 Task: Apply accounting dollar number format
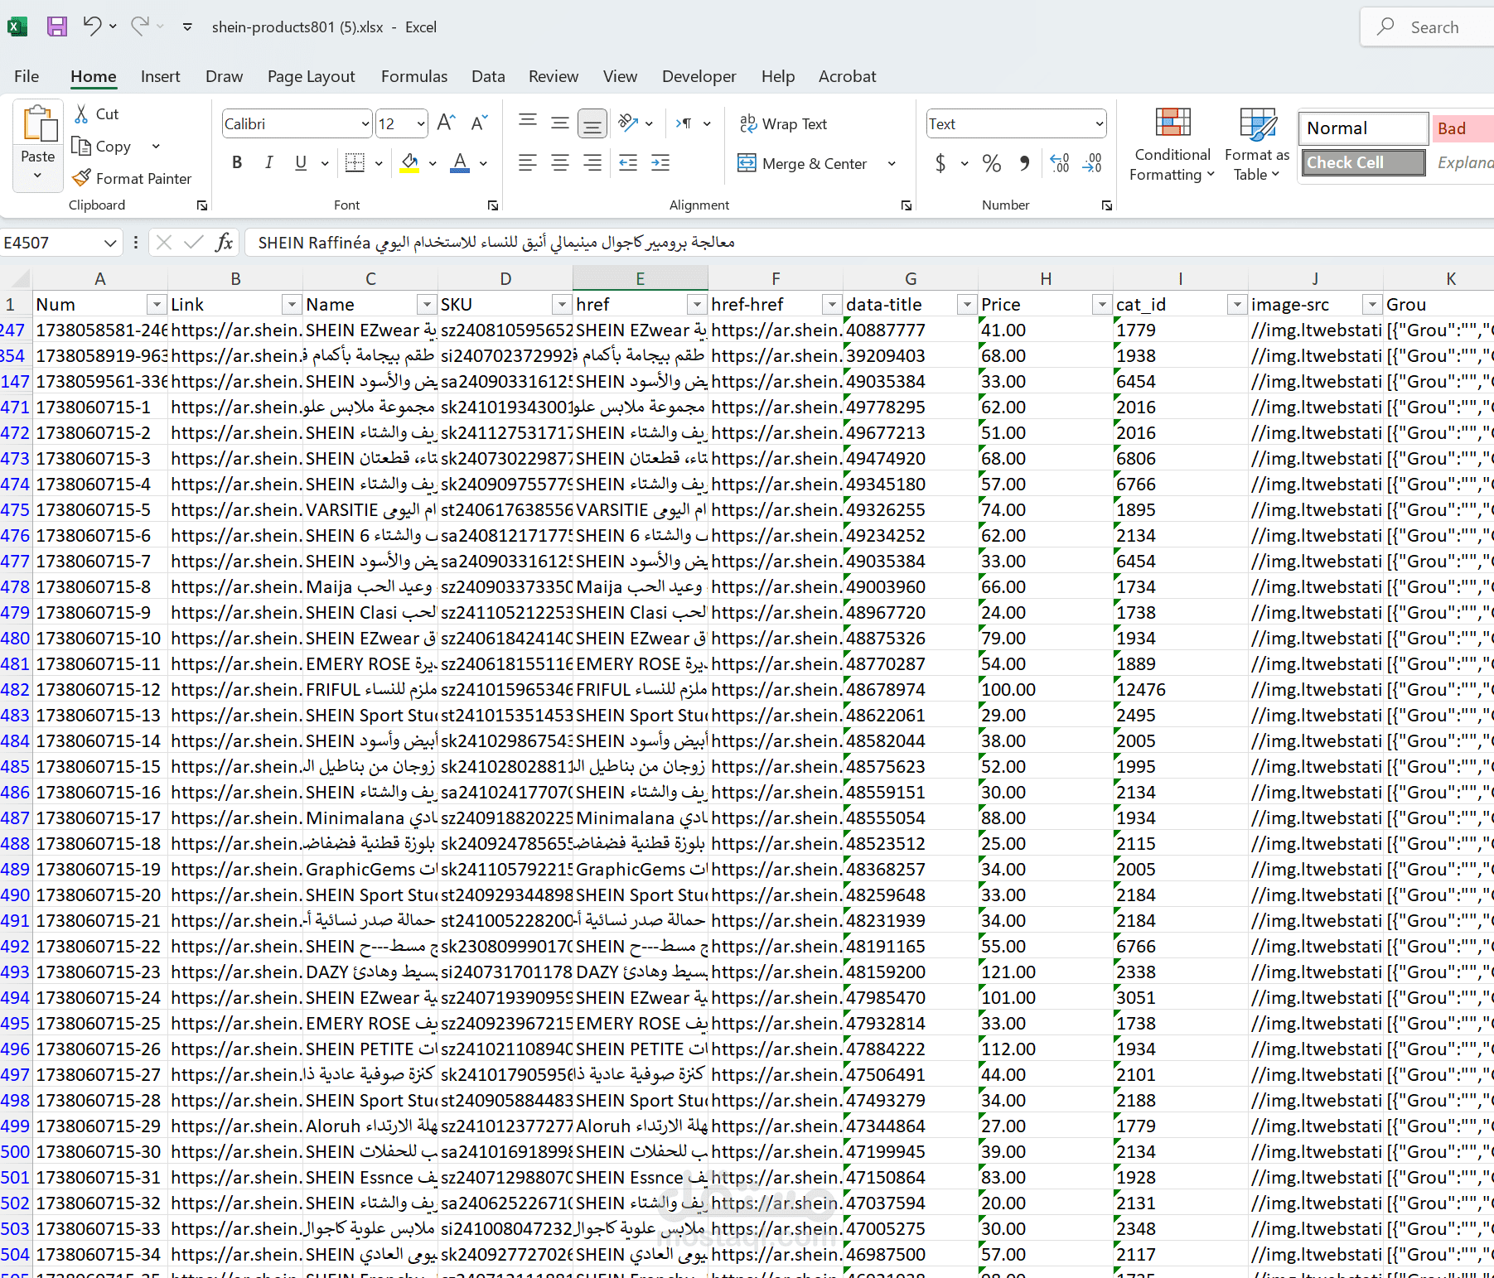pos(940,163)
